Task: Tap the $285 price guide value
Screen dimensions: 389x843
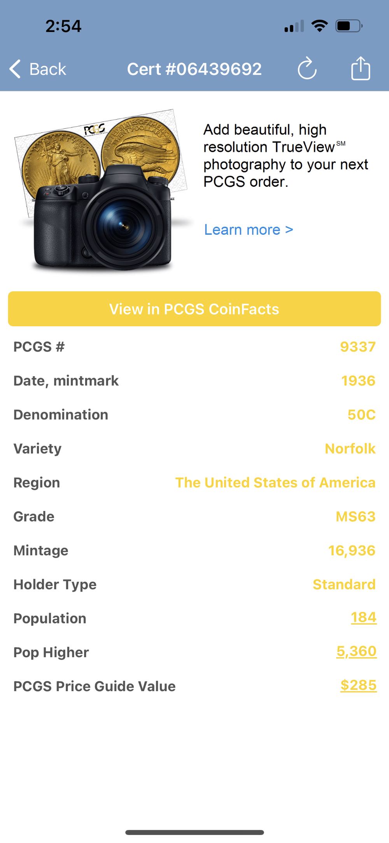Action: [358, 685]
